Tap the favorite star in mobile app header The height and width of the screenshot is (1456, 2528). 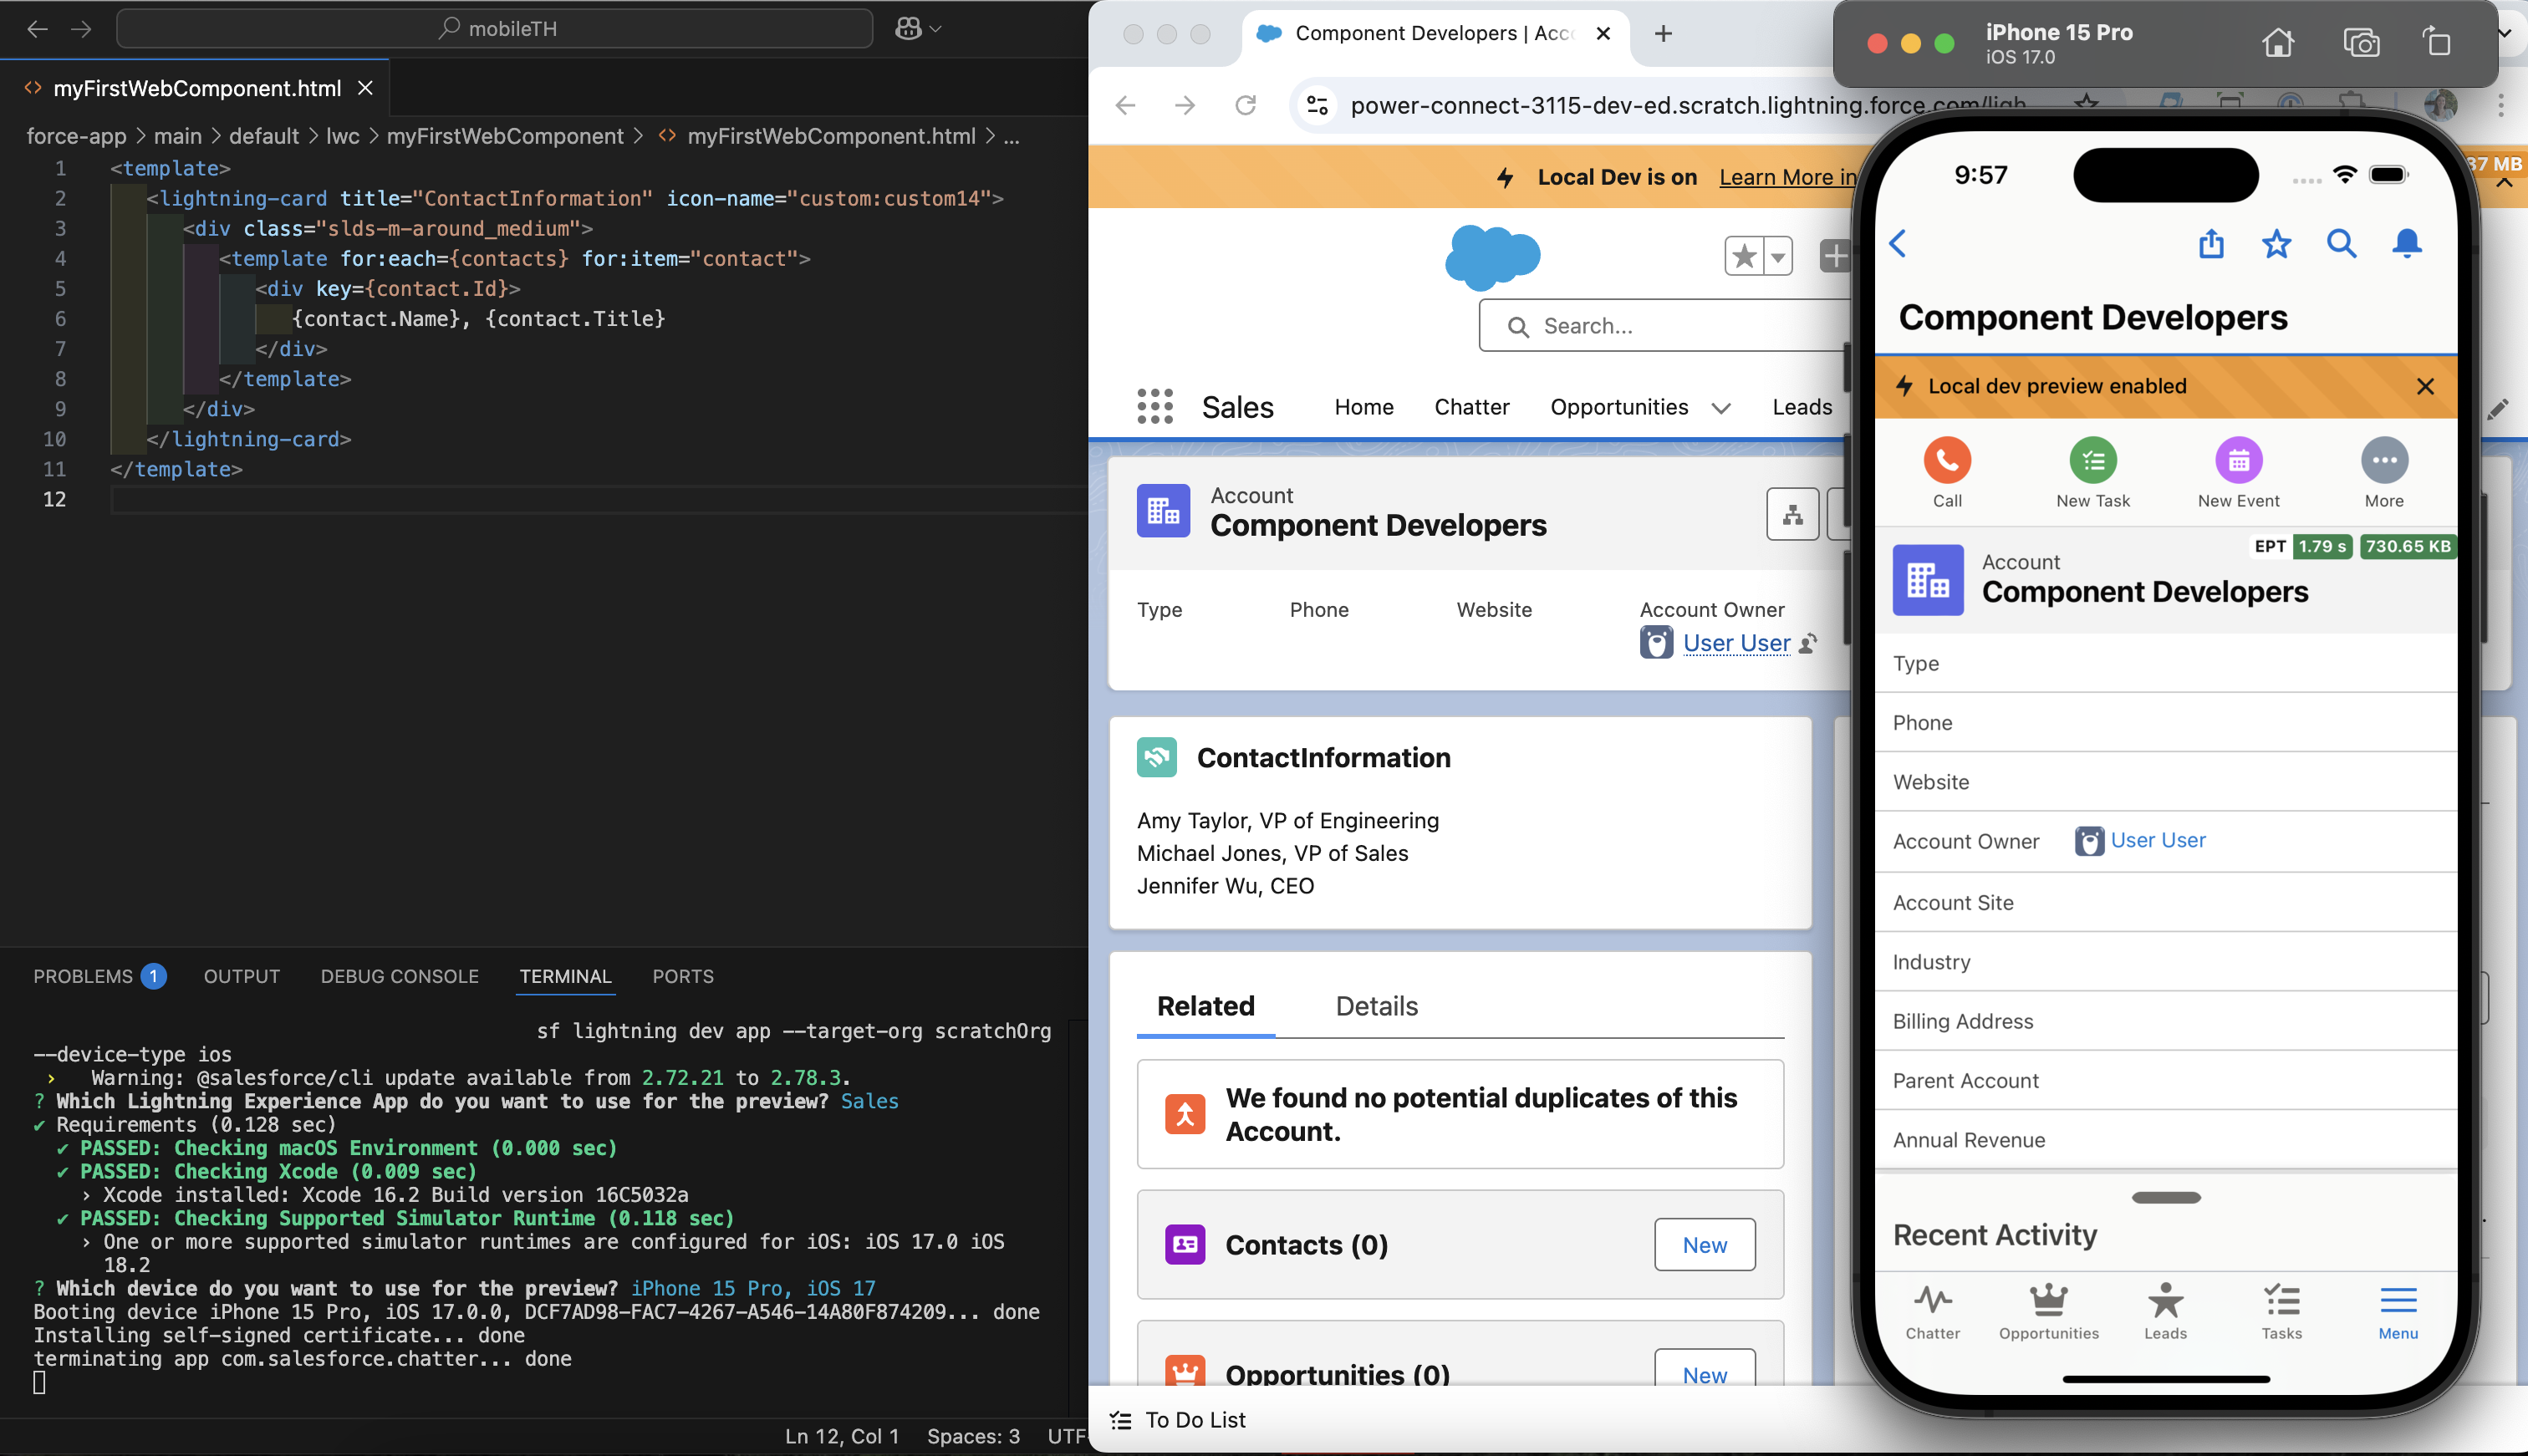(x=2276, y=243)
